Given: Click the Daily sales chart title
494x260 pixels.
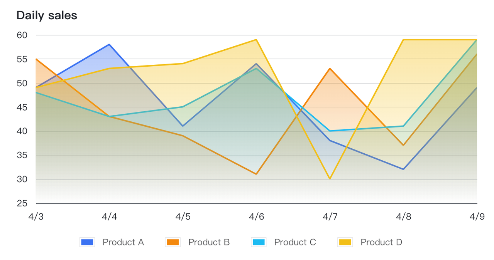Looking at the screenshot, I should point(47,15).
